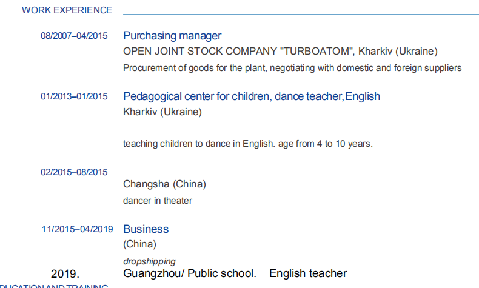
Task: Click the Guangzhou/ Public school. text
Action: click(x=190, y=274)
